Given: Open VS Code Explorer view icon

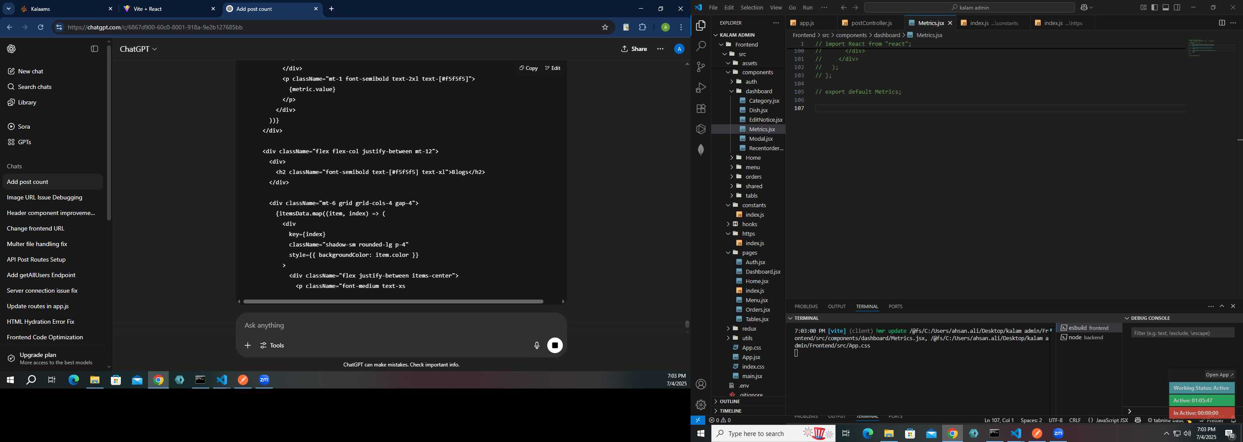Looking at the screenshot, I should pyautogui.click(x=700, y=25).
